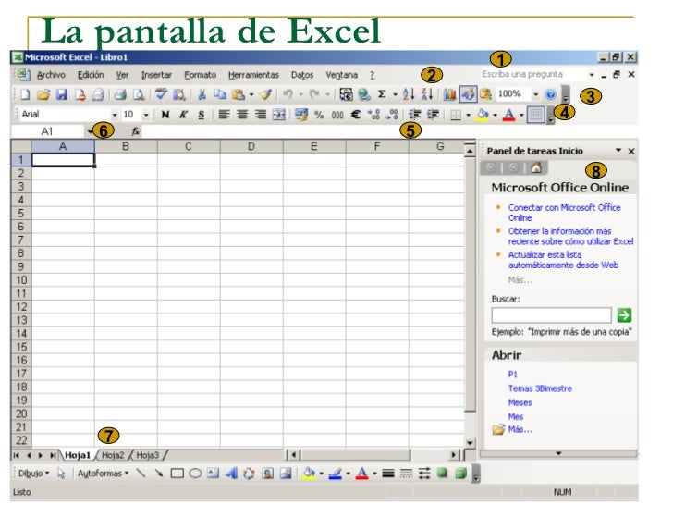Viewport: 673px width, 505px height.
Task: Toggle Italic with the K button
Action: [183, 115]
